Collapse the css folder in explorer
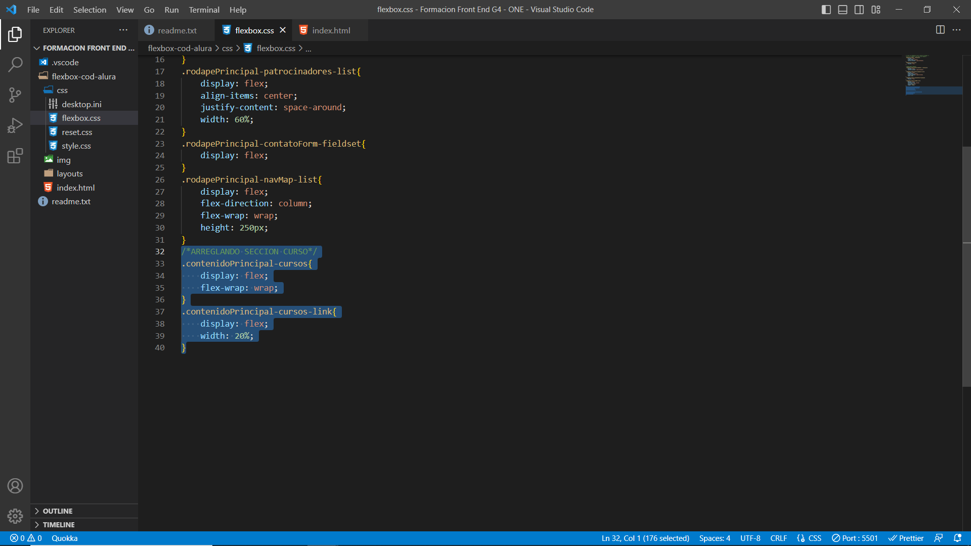 pyautogui.click(x=84, y=90)
